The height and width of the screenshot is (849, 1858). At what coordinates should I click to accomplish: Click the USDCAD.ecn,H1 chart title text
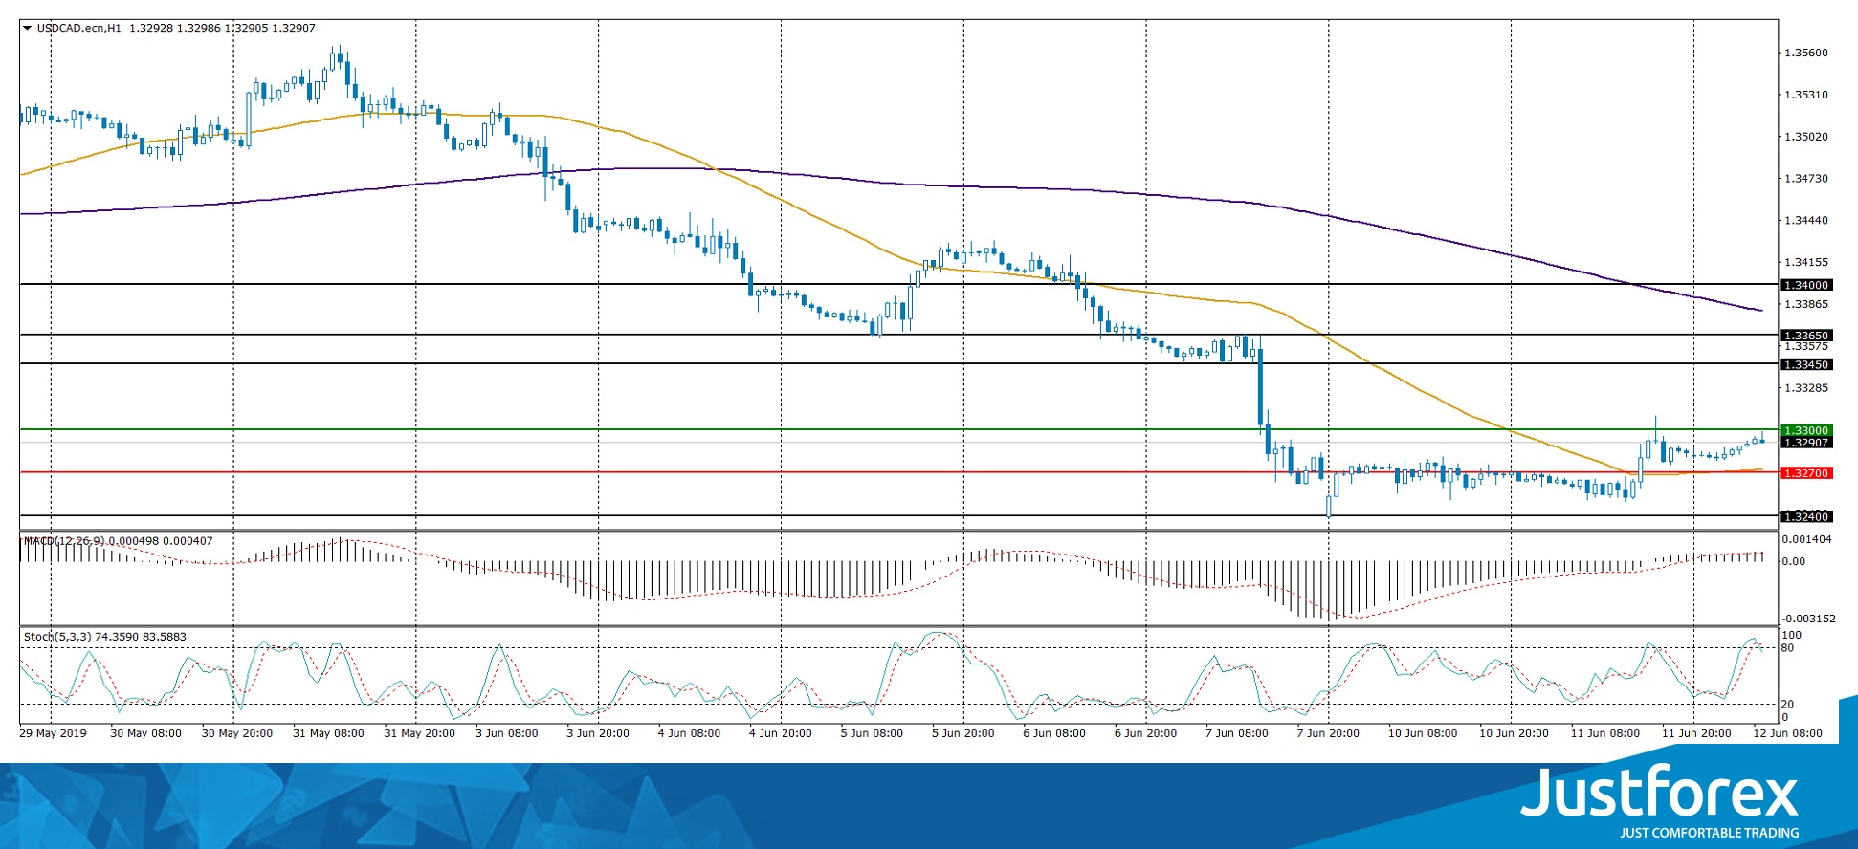[x=79, y=28]
